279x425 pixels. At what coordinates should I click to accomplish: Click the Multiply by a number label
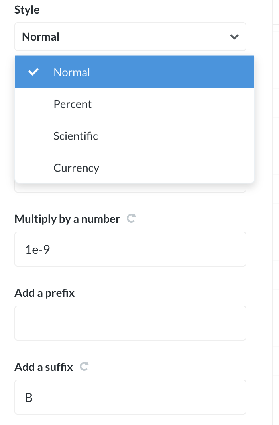point(67,219)
